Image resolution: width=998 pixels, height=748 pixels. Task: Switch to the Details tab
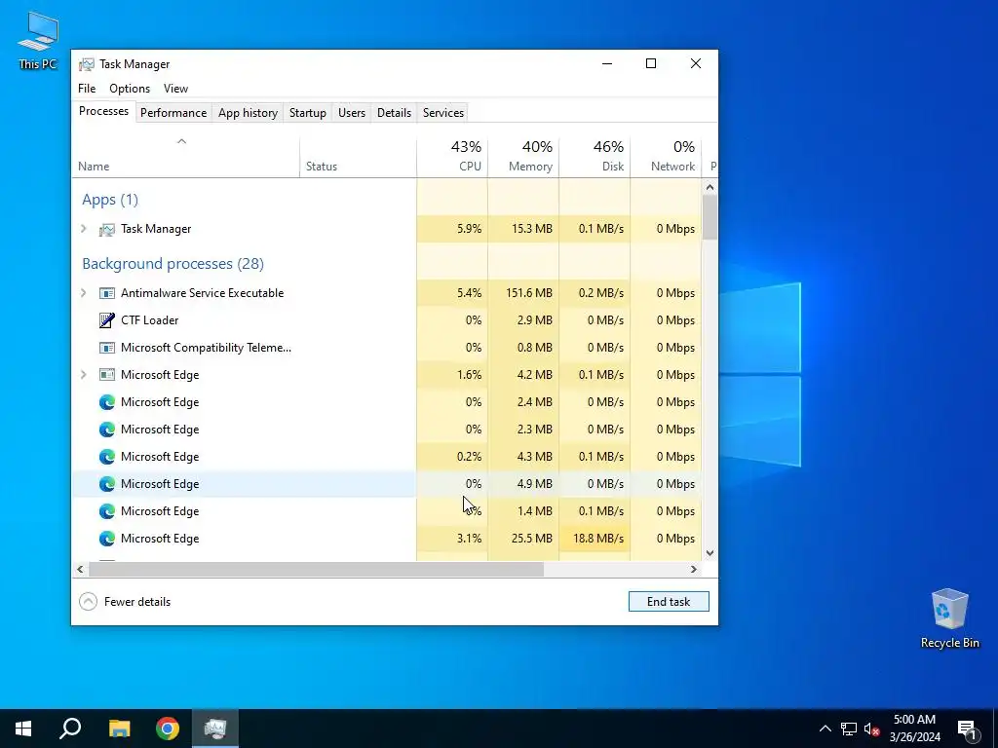coord(394,113)
